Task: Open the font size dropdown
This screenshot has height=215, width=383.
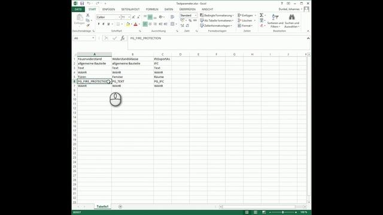Action: tap(129, 17)
